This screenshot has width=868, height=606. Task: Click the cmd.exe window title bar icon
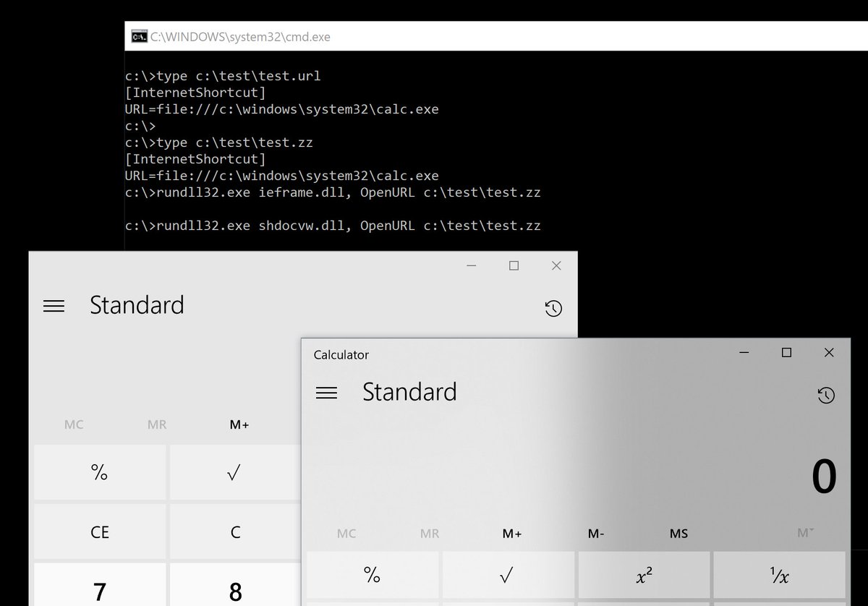pos(138,36)
